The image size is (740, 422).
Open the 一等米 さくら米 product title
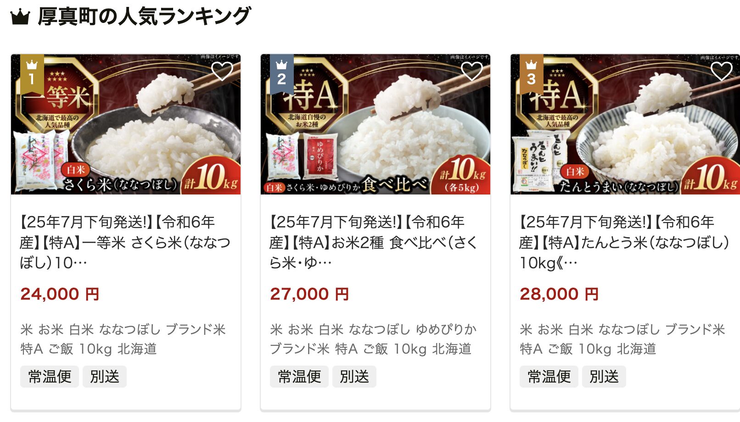(x=125, y=242)
